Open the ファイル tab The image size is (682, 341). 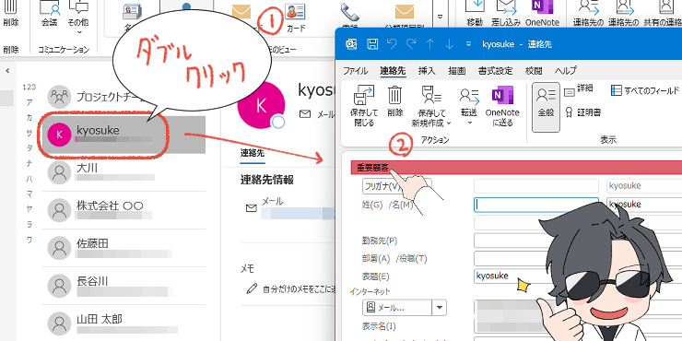coord(356,71)
